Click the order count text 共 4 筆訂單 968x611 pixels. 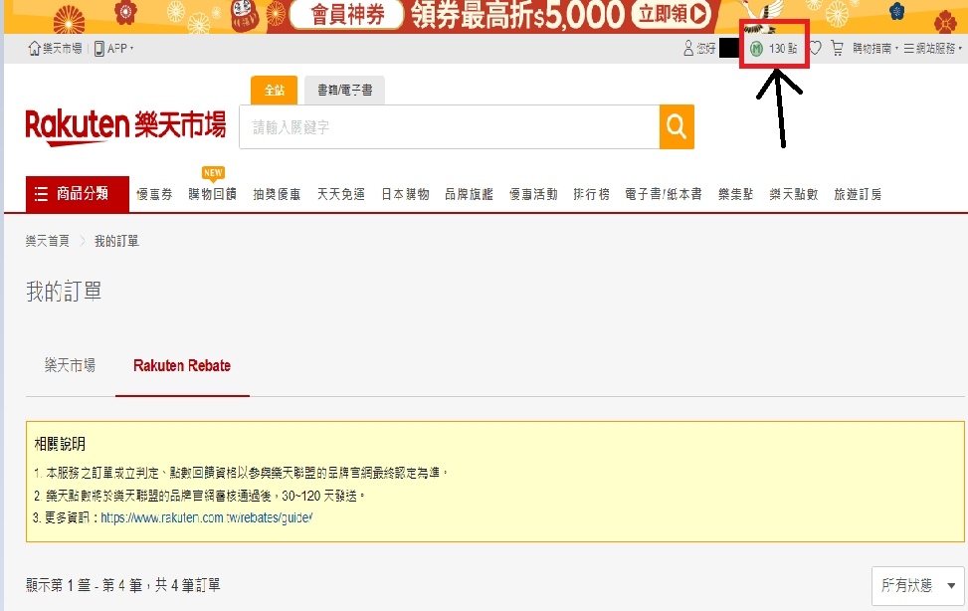click(x=188, y=585)
